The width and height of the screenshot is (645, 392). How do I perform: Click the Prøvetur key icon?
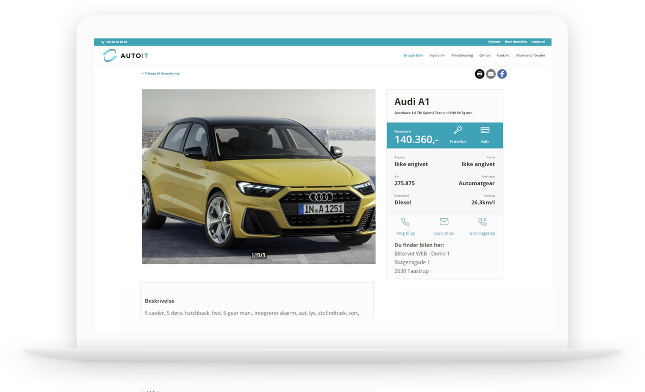(x=458, y=130)
